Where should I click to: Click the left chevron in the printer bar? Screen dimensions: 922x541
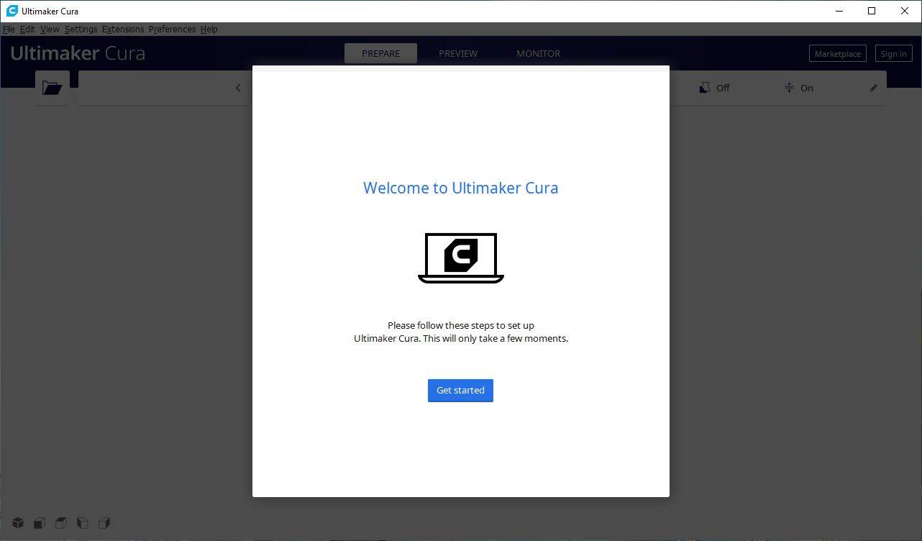[x=238, y=88]
